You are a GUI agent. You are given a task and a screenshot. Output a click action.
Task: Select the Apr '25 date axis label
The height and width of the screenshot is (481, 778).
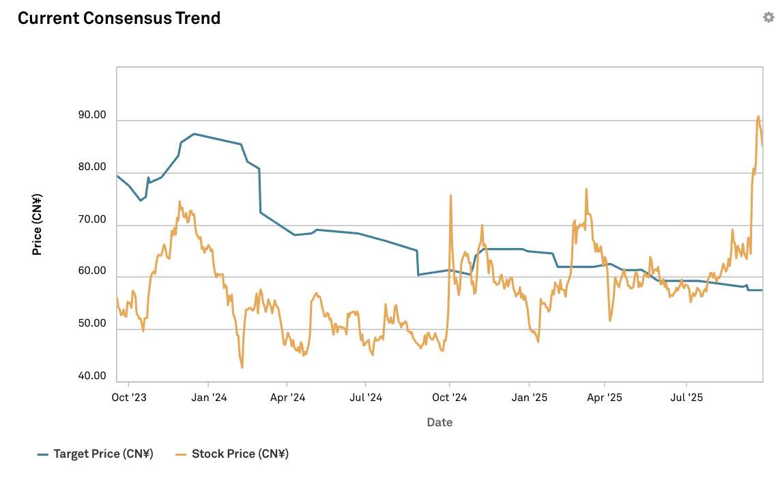coord(605,397)
